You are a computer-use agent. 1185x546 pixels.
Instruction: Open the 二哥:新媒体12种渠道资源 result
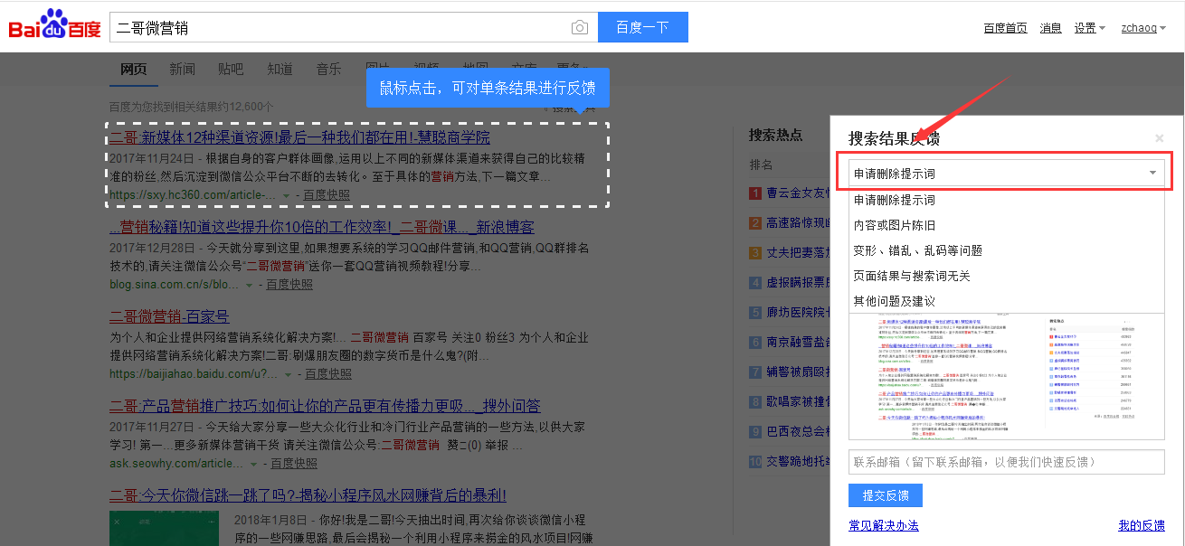(299, 137)
